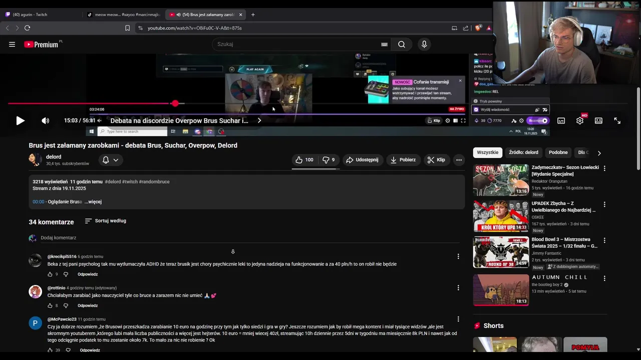Open options for AUTUMN CHILL video
The width and height of the screenshot is (641, 360).
[x=604, y=278]
